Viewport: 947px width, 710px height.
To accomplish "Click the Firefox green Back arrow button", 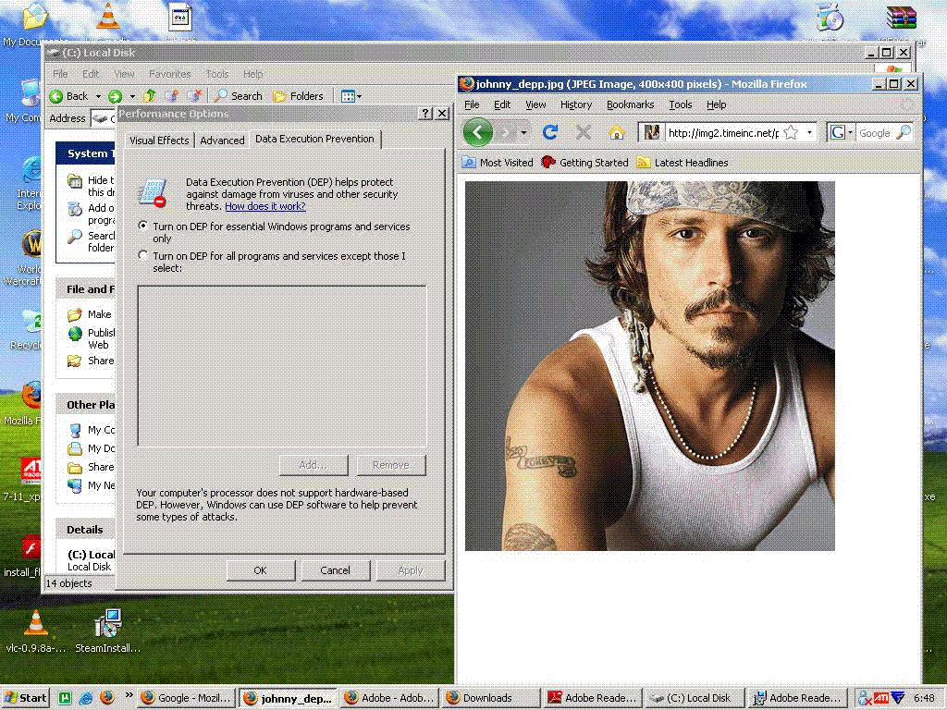I will click(x=478, y=132).
